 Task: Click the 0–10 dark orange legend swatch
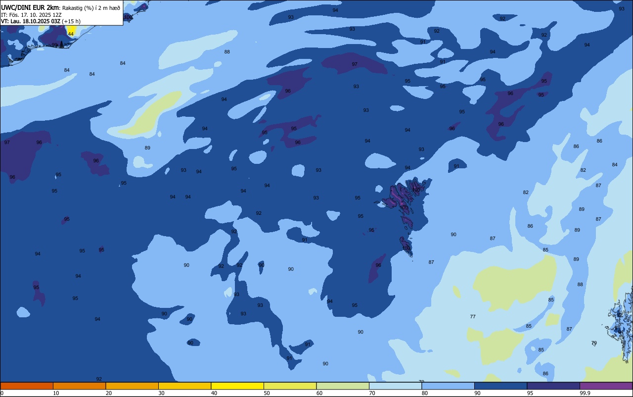[x=27, y=386]
